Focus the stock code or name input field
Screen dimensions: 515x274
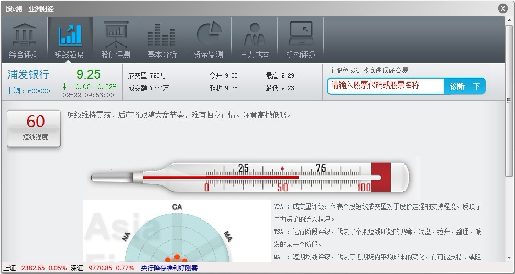(x=386, y=86)
